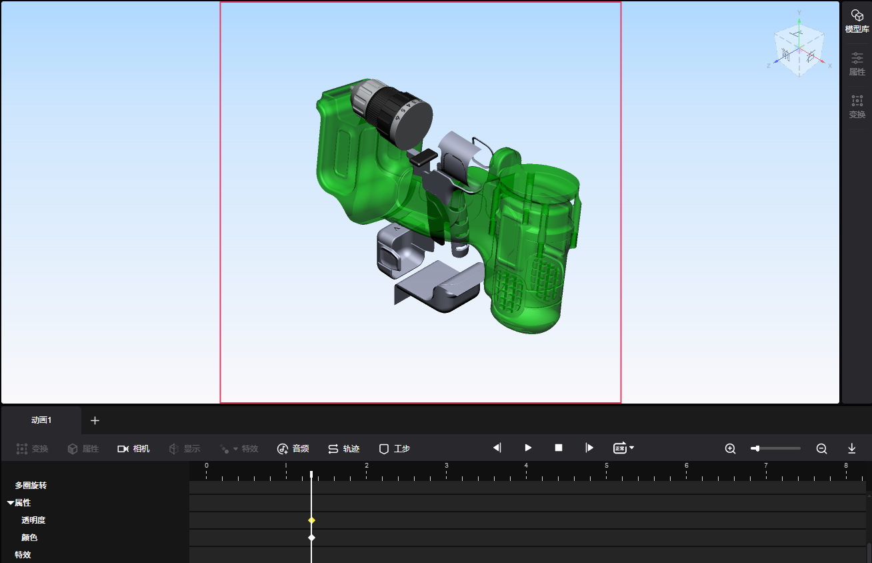872x563 pixels.
Task: Stop the animation playback
Action: tap(559, 448)
